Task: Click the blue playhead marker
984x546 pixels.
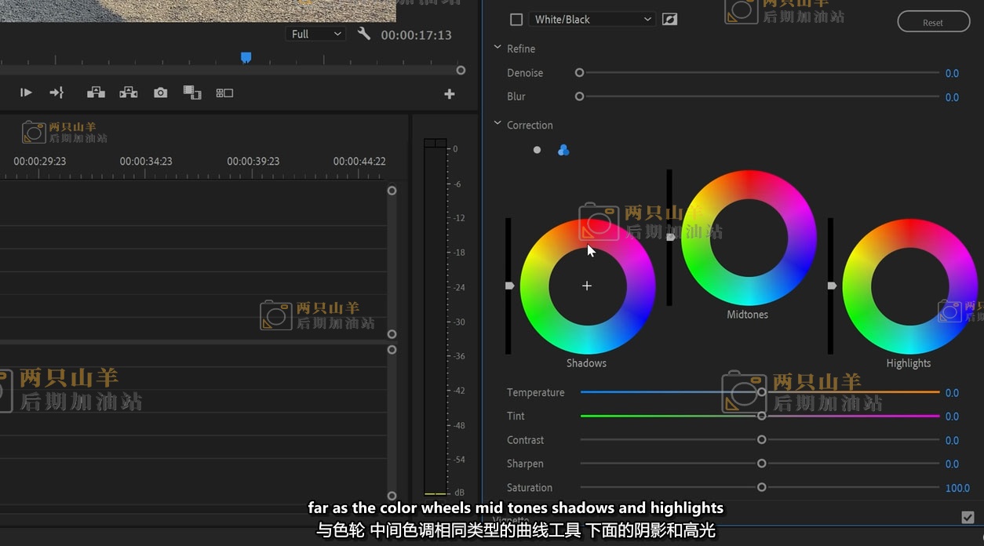Action: tap(246, 57)
